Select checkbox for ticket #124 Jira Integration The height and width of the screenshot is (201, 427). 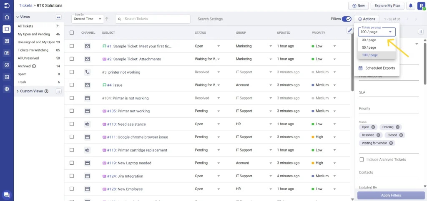[72, 176]
